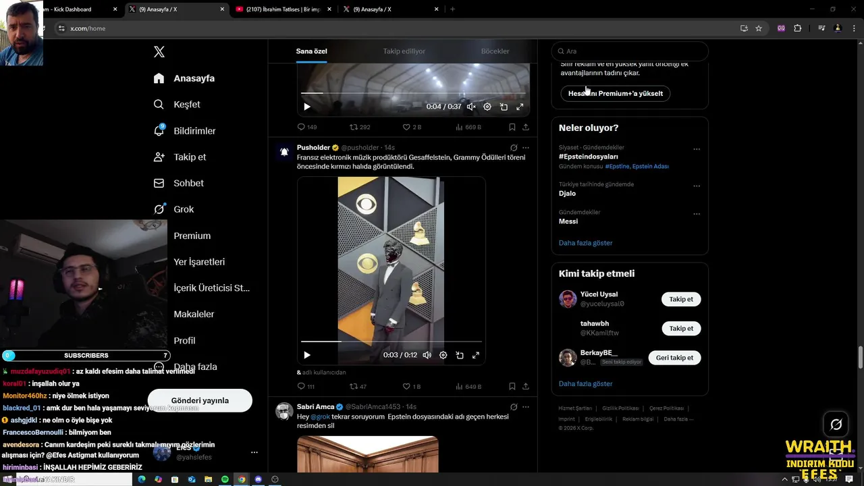This screenshot has height=486, width=864.
Task: Go to Anasayfa in the sidebar
Action: 184,78
